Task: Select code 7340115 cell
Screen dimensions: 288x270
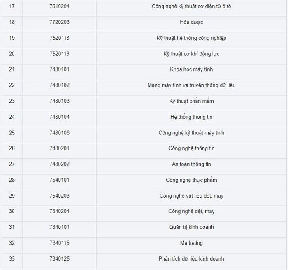Action: (x=59, y=243)
